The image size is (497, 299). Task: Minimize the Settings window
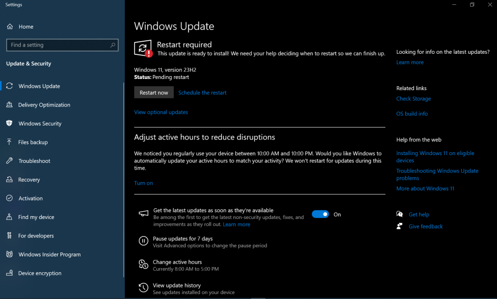pos(454,4)
